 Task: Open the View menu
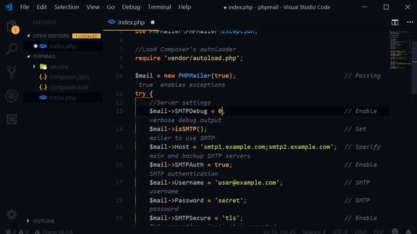(x=93, y=7)
